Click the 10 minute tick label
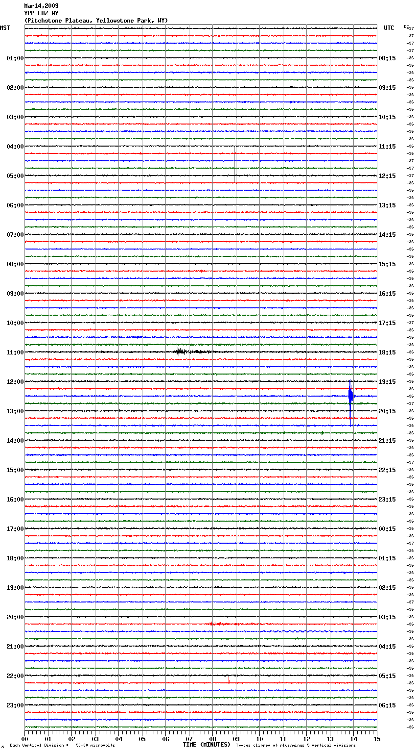The width and height of the screenshot is (416, 752). click(x=259, y=739)
